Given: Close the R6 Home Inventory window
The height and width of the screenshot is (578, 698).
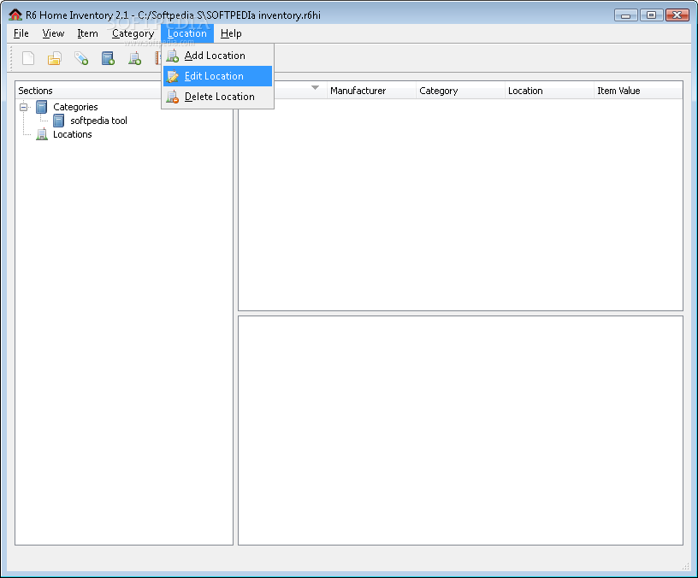Looking at the screenshot, I should pos(677,15).
